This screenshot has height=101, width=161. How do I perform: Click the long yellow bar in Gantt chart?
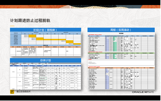pyautogui.click(x=51, y=39)
